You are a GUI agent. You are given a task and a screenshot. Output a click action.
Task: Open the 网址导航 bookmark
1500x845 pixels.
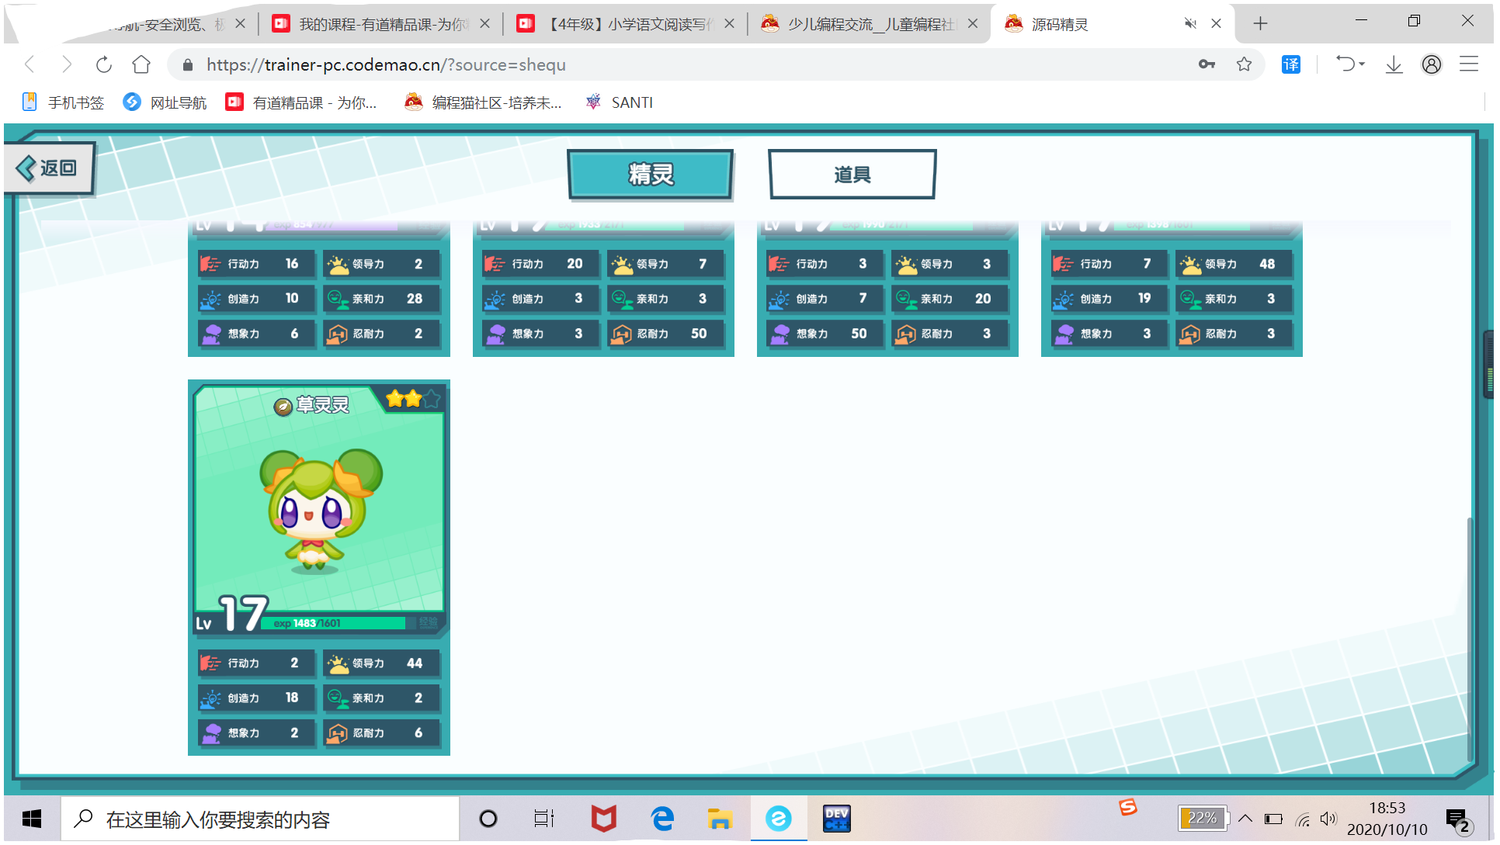(165, 102)
